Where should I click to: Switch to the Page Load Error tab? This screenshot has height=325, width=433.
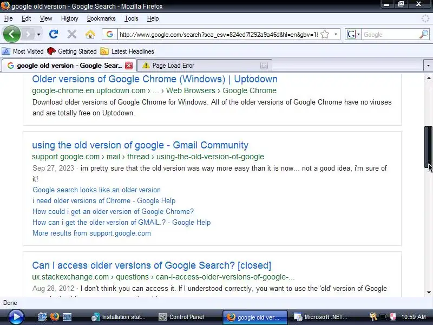click(199, 66)
